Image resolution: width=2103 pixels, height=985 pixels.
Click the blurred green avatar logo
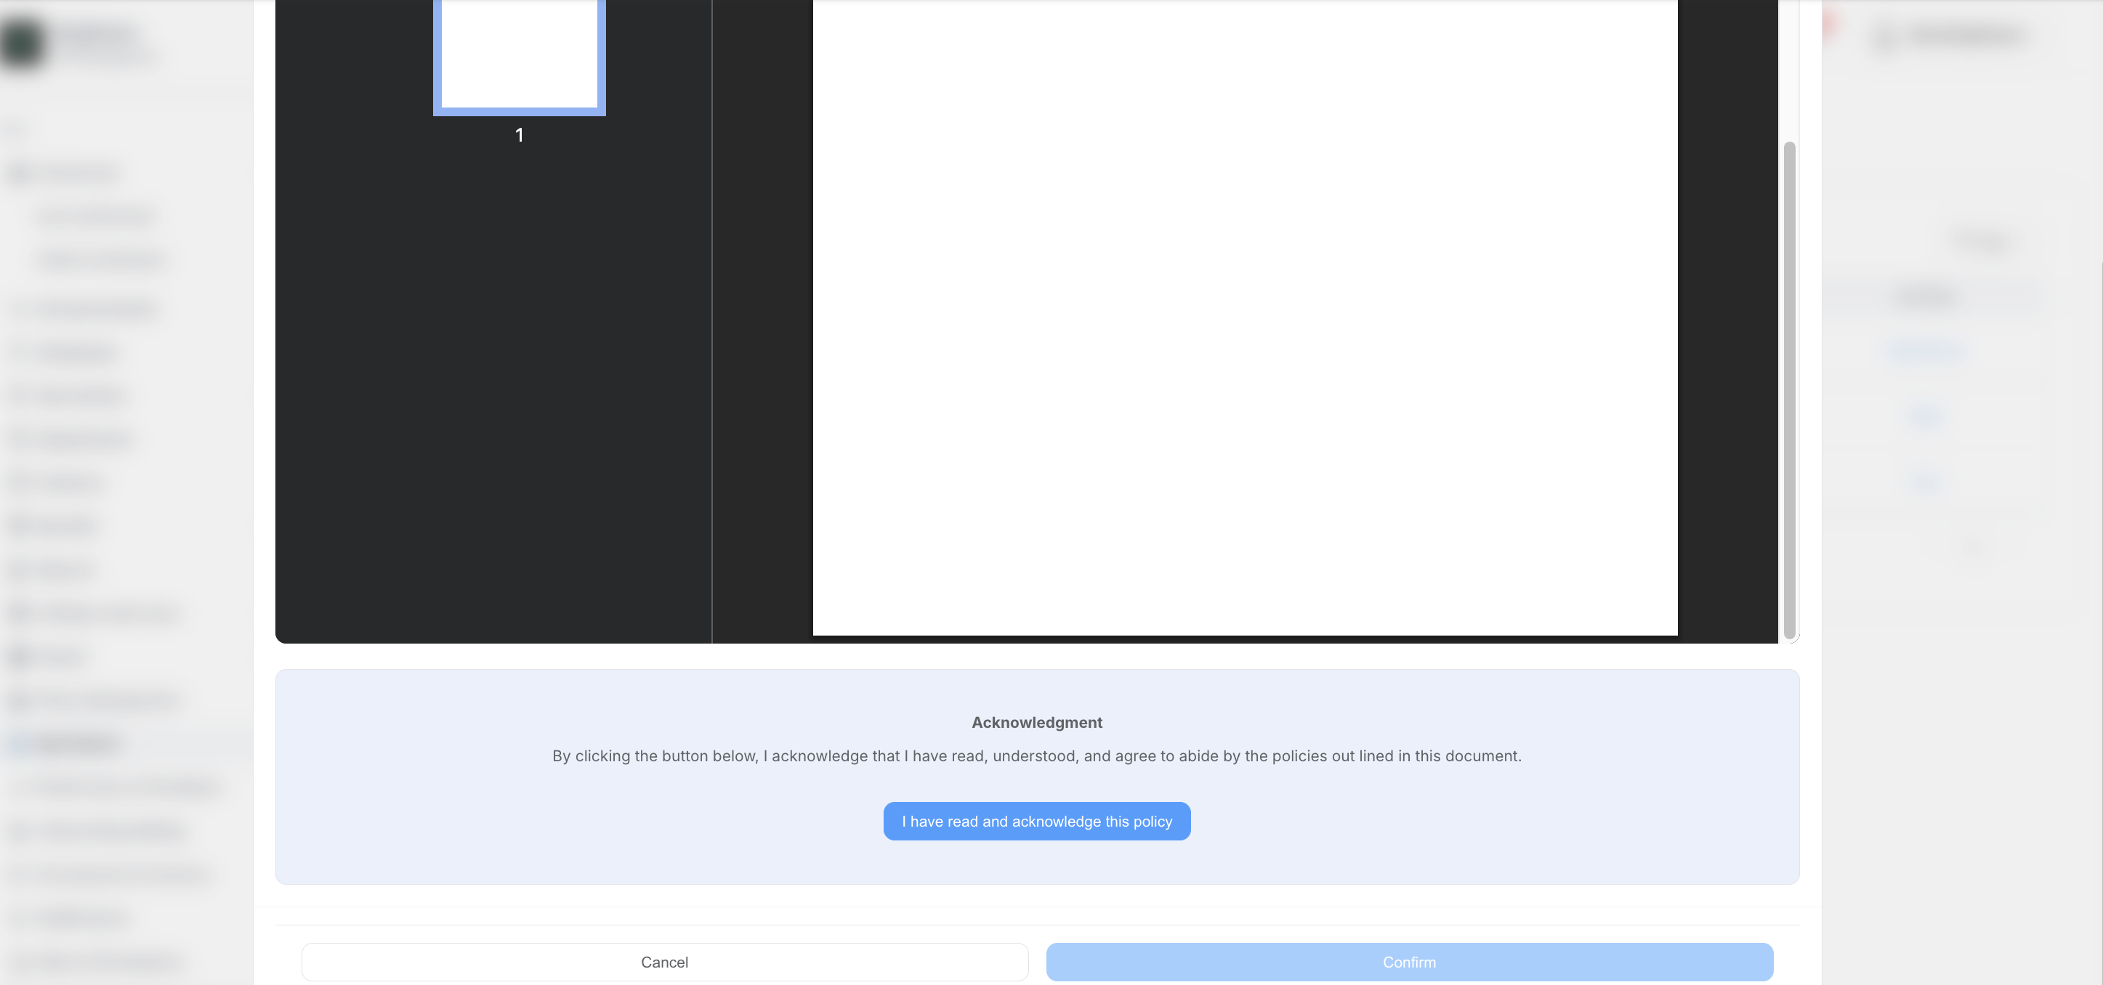22,42
